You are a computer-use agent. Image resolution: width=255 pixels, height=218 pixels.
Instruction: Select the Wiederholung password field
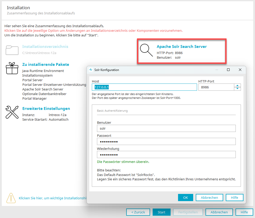(x=166, y=154)
